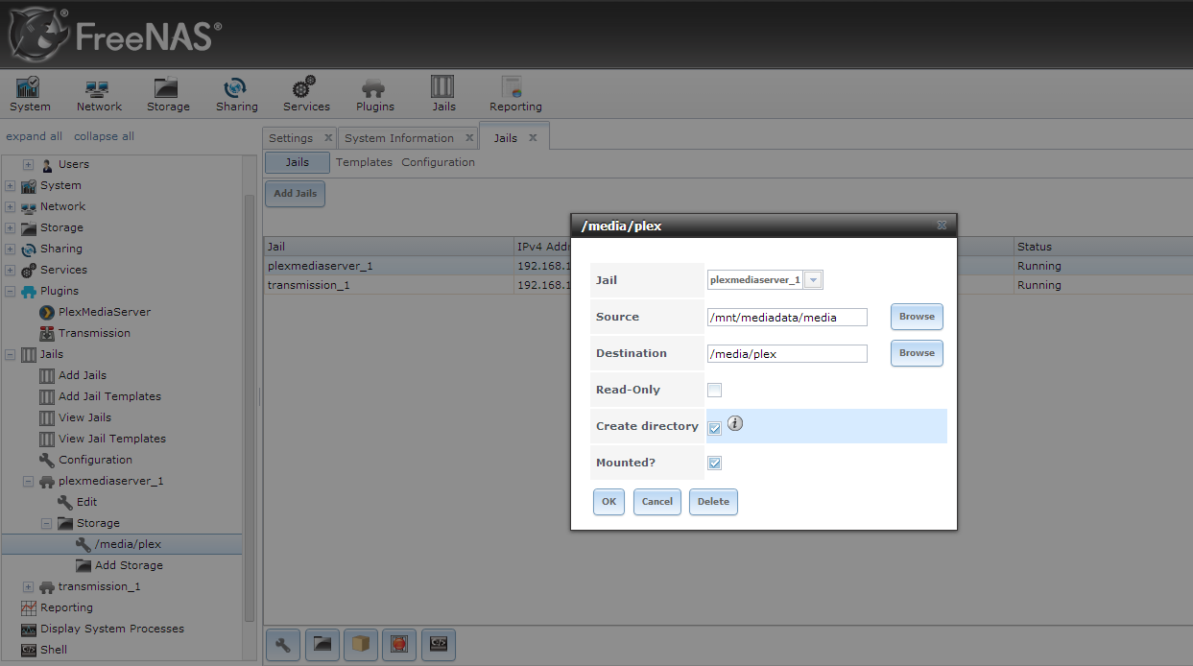Image resolution: width=1193 pixels, height=666 pixels.
Task: Click the expand all link
Action: point(34,136)
